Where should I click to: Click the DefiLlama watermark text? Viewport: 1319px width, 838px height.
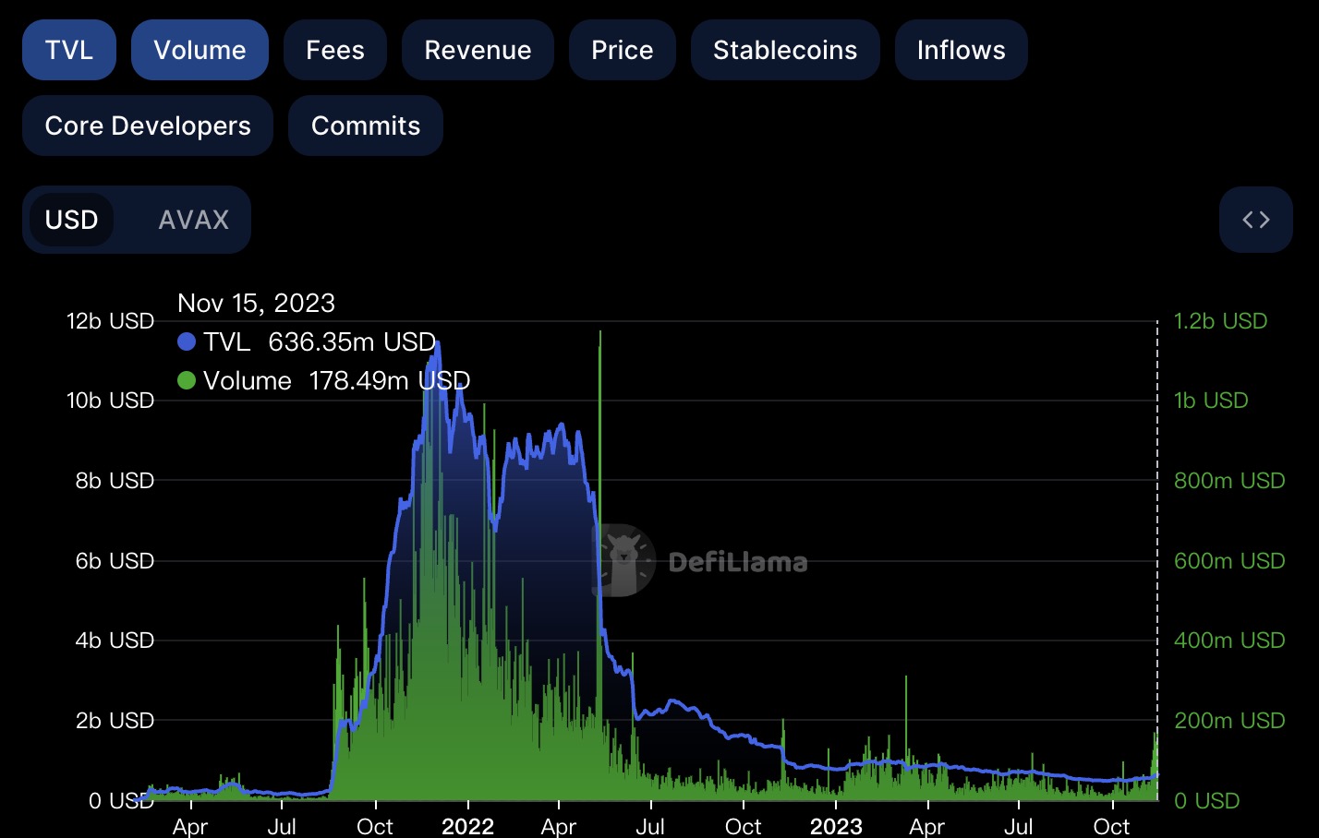coord(737,562)
